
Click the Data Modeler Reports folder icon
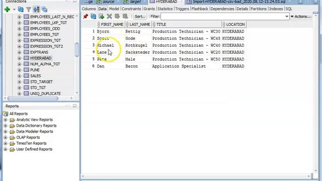[12, 132]
